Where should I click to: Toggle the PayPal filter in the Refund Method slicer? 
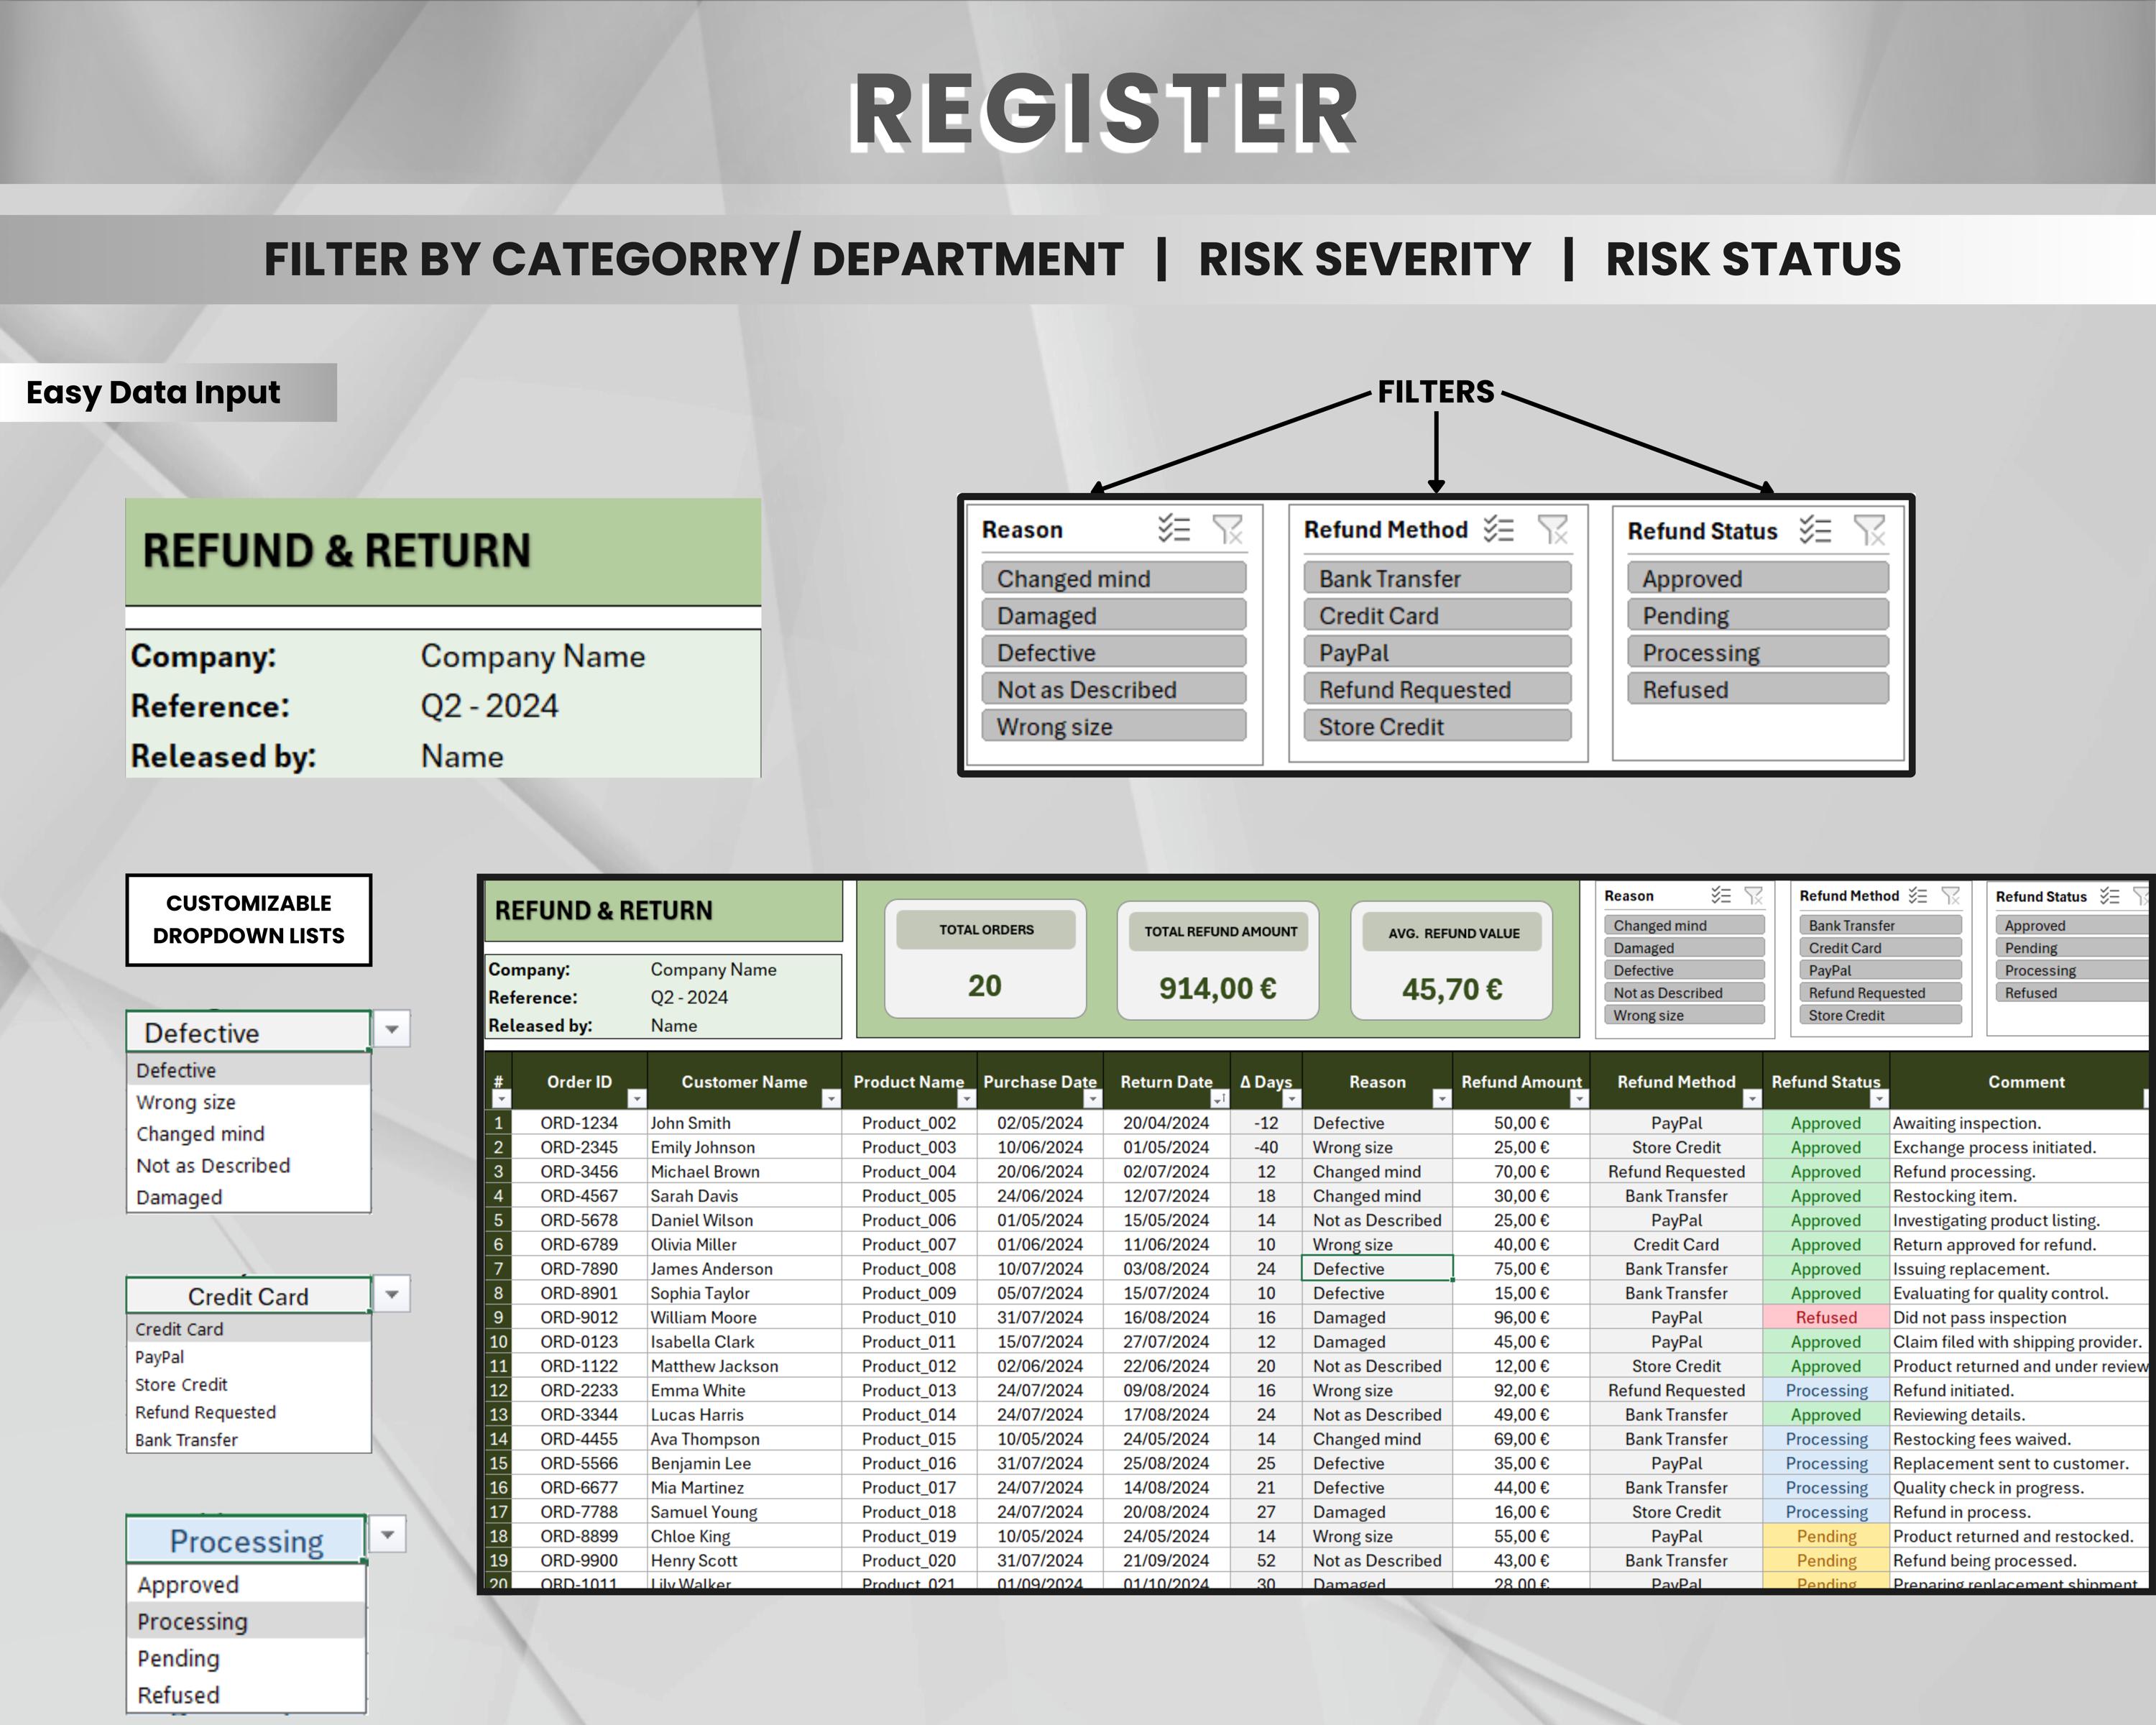[x=1437, y=652]
